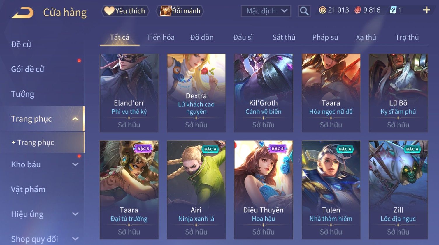Tap the blue ticket currency icon

393,10
